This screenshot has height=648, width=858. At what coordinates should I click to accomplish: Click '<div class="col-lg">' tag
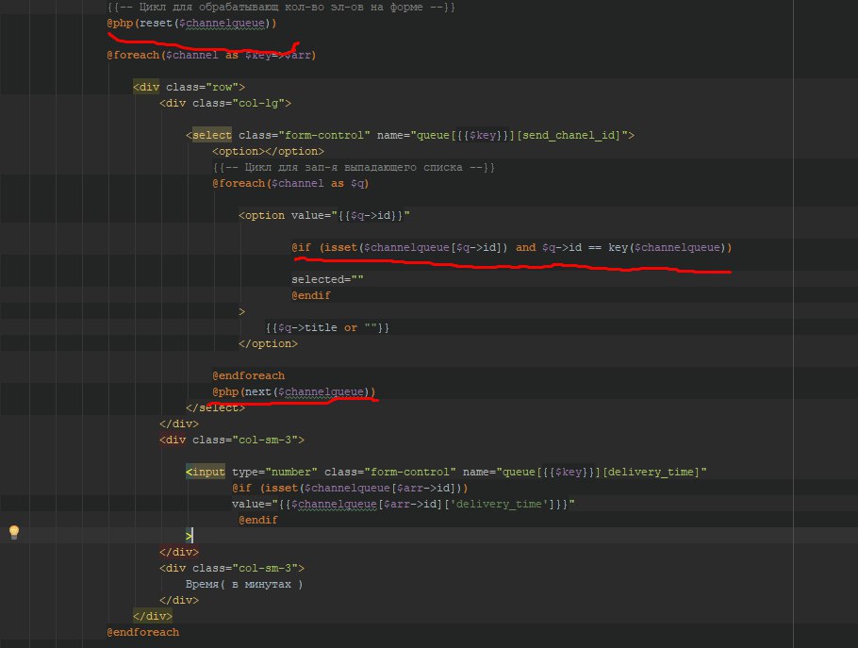225,103
